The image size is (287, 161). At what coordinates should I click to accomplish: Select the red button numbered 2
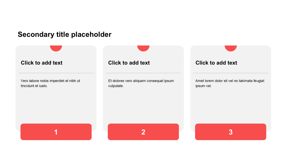143,132
